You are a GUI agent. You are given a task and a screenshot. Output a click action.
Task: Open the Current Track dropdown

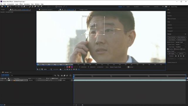pos(180,44)
